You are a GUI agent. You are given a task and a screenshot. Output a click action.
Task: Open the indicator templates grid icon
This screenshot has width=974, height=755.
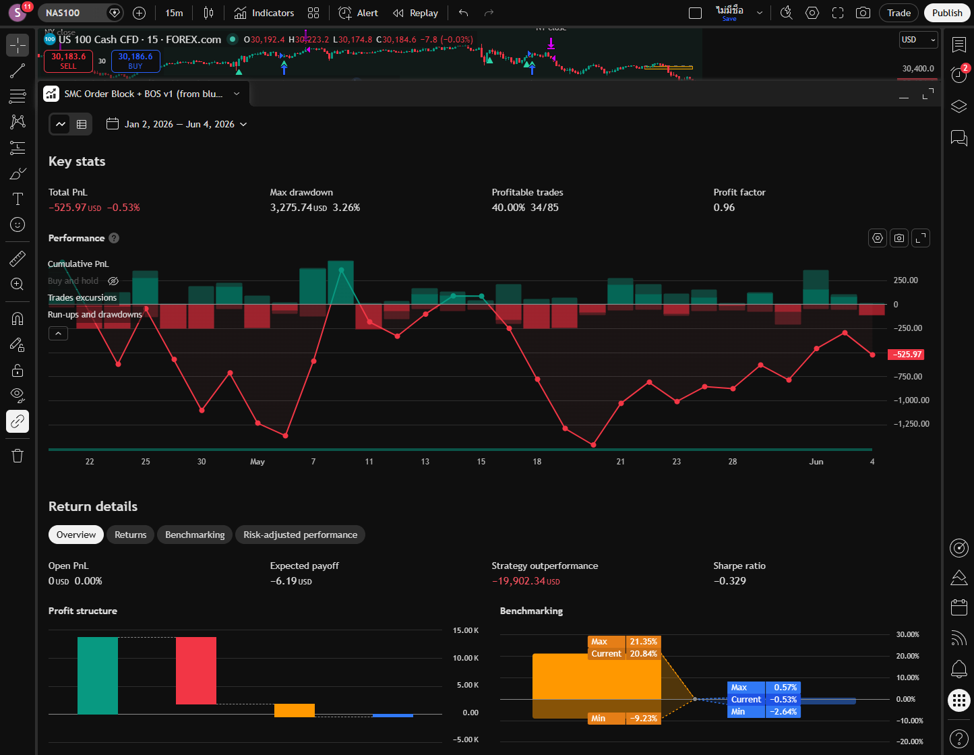(313, 13)
